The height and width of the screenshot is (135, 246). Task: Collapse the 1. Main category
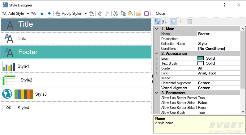157,29
